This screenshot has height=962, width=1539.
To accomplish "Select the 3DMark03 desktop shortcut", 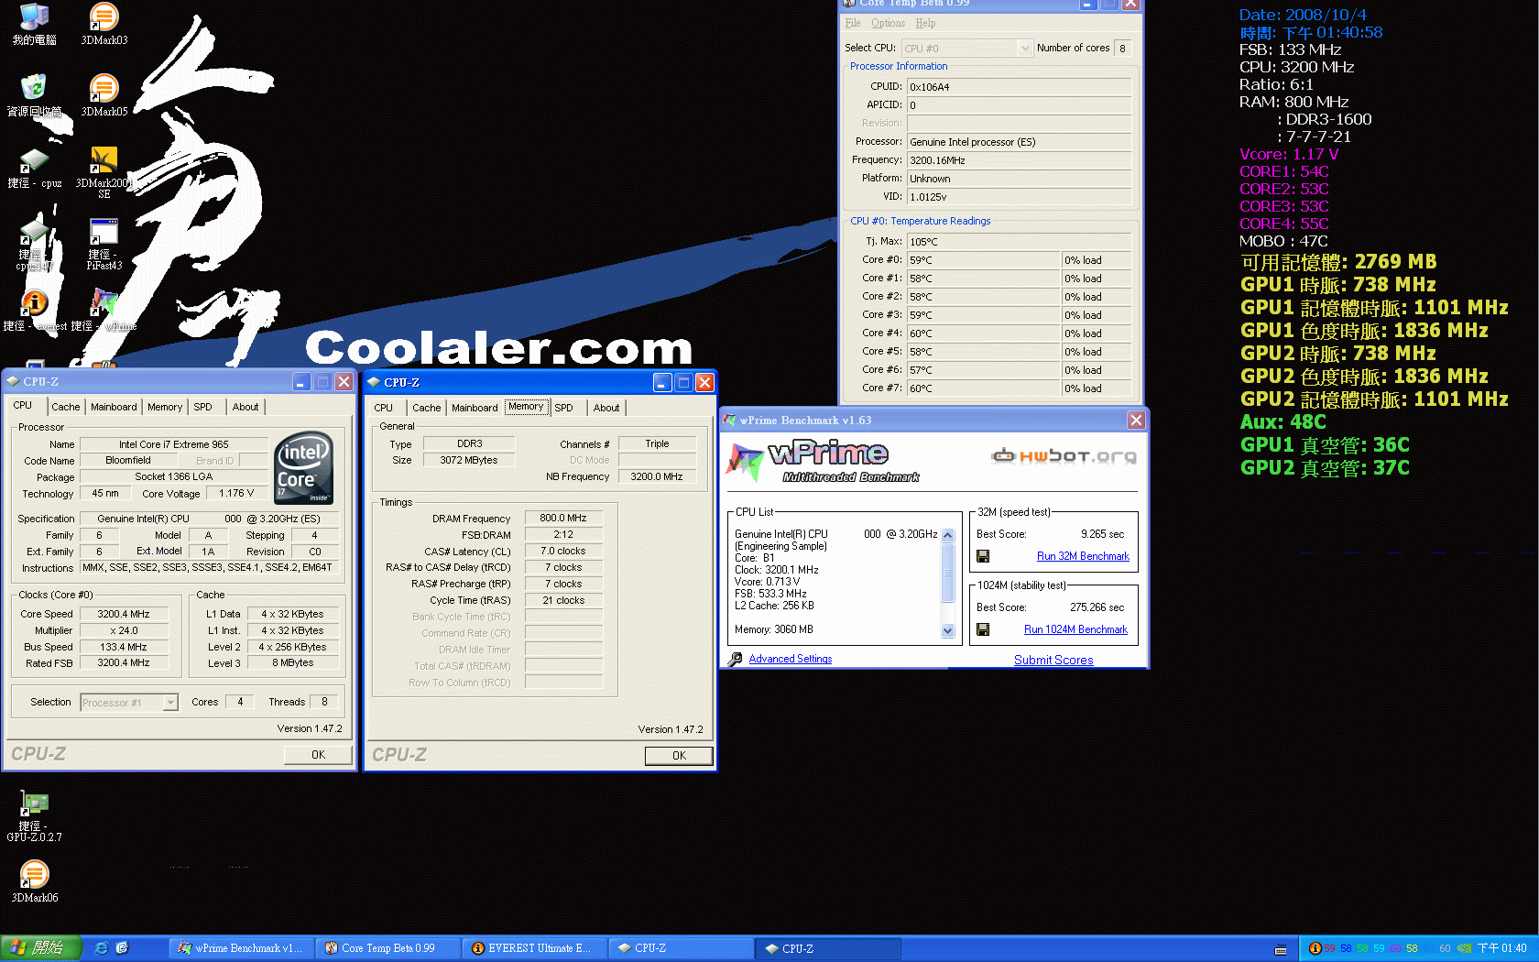I will [104, 24].
